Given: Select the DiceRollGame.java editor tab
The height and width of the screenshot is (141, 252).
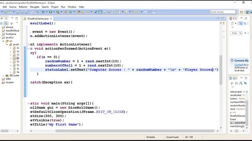Looking at the screenshot, I should (38, 19).
